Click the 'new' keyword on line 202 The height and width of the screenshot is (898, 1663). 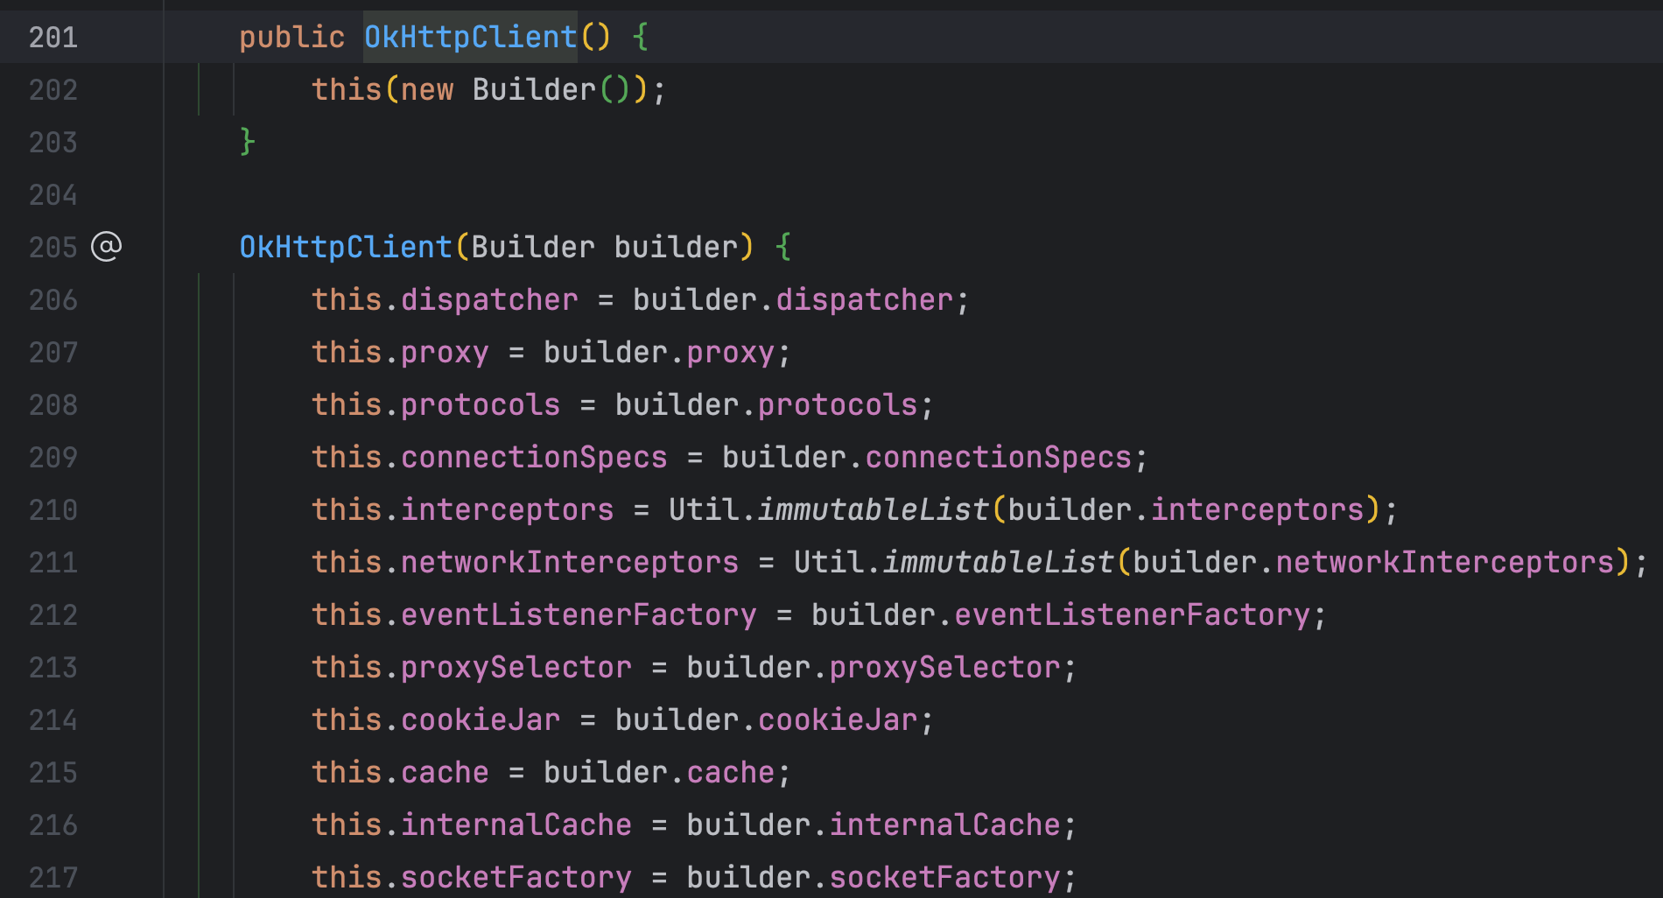tap(427, 89)
